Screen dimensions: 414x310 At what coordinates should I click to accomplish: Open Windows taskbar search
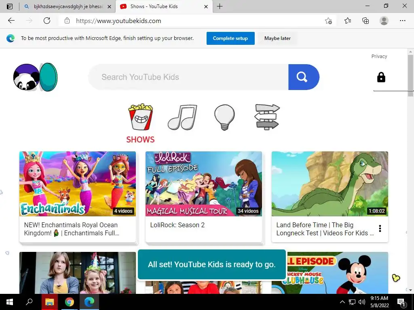[x=29, y=302]
